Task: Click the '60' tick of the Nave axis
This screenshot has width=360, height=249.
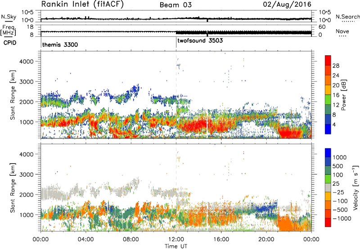Action: pos(322,27)
